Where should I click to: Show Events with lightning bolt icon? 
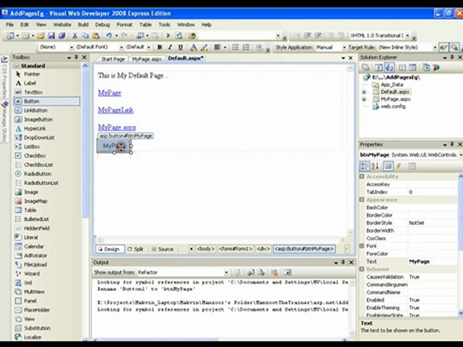click(399, 166)
